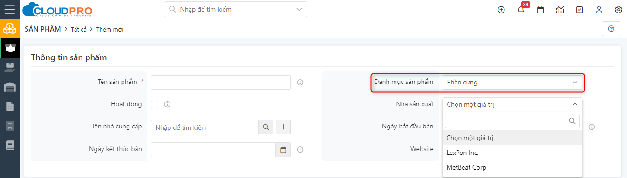Open the settings gear icon
The height and width of the screenshot is (178, 627).
tap(619, 10)
